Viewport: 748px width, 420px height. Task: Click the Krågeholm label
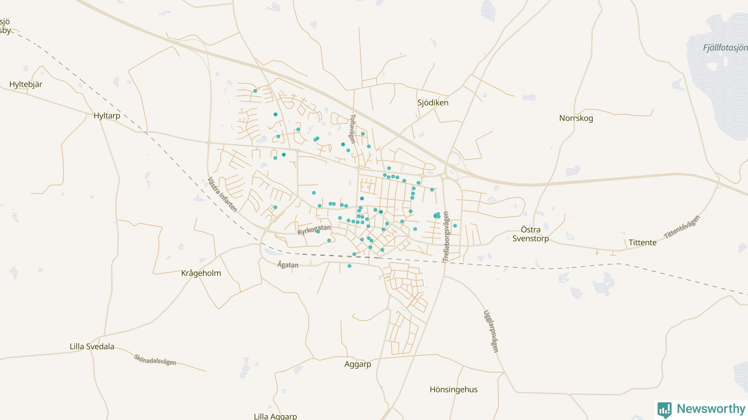[201, 273]
